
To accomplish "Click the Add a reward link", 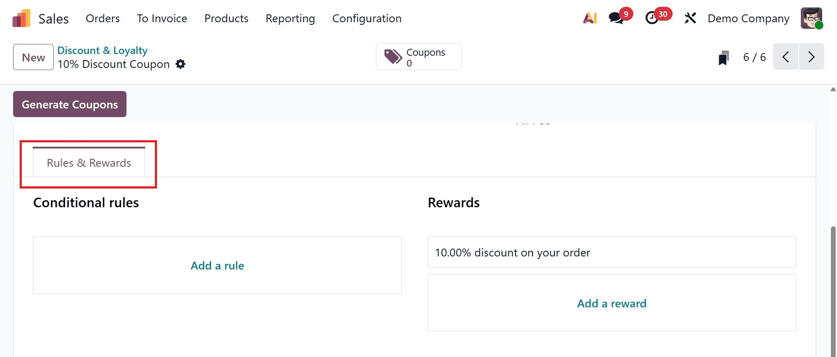I will click(612, 303).
